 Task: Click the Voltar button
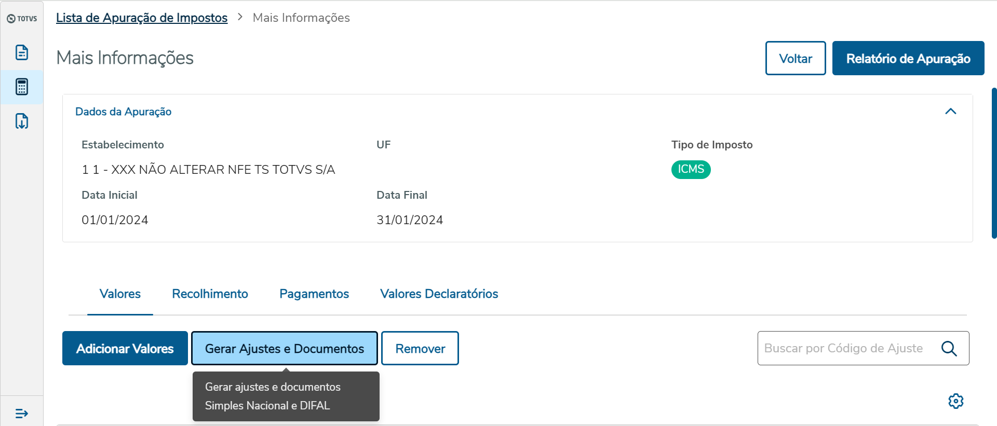click(x=795, y=59)
